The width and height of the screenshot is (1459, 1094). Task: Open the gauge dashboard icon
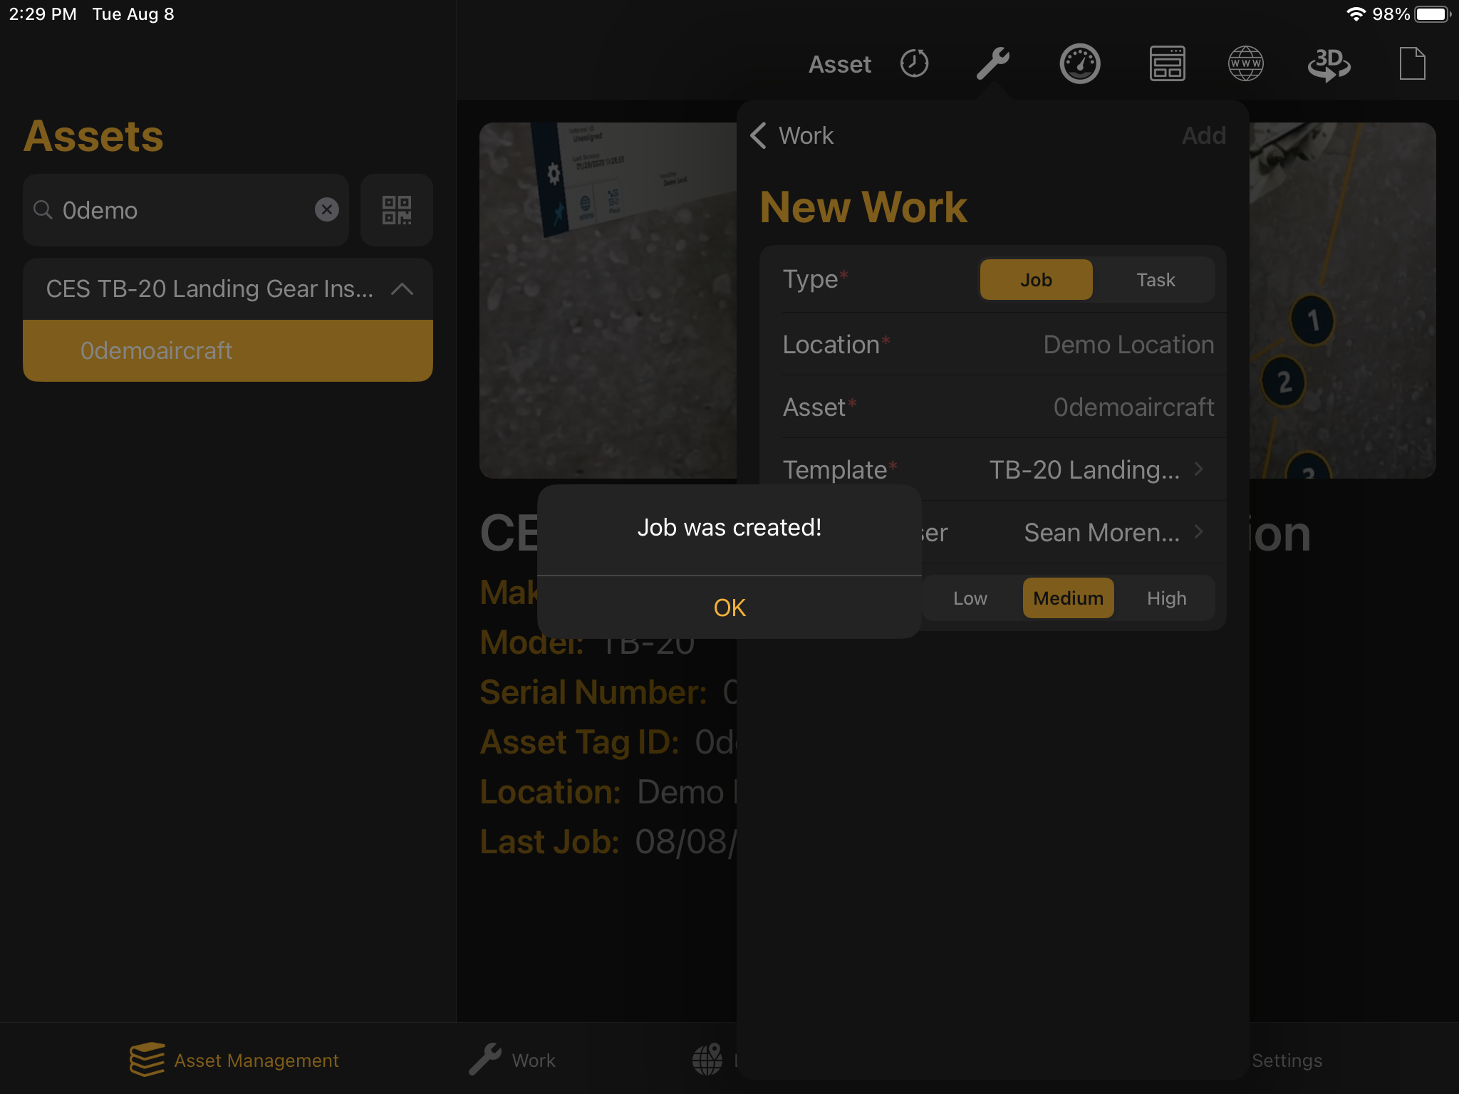coord(1079,63)
